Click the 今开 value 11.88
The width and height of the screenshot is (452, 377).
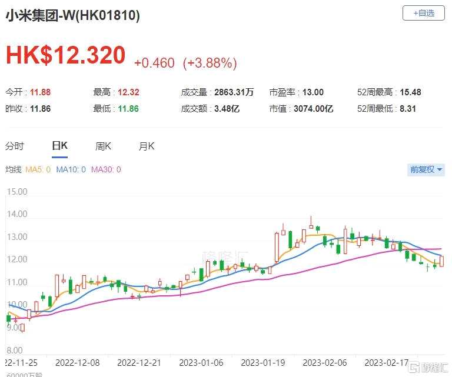[x=41, y=92]
